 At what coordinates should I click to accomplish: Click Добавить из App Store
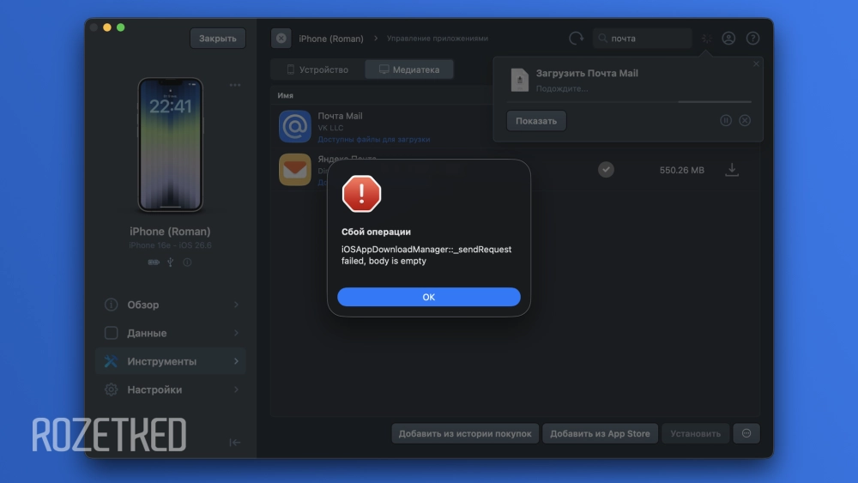(600, 434)
